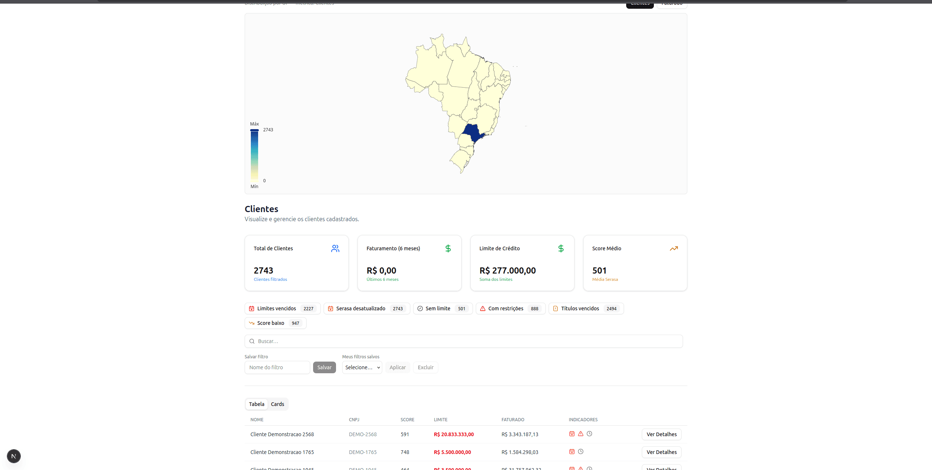This screenshot has height=470, width=932.
Task: Click the NOME column header
Action: point(257,420)
